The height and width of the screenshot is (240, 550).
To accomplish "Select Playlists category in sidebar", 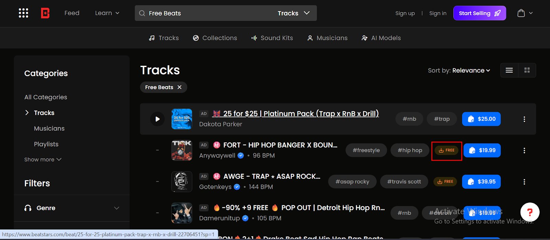I will (46, 144).
